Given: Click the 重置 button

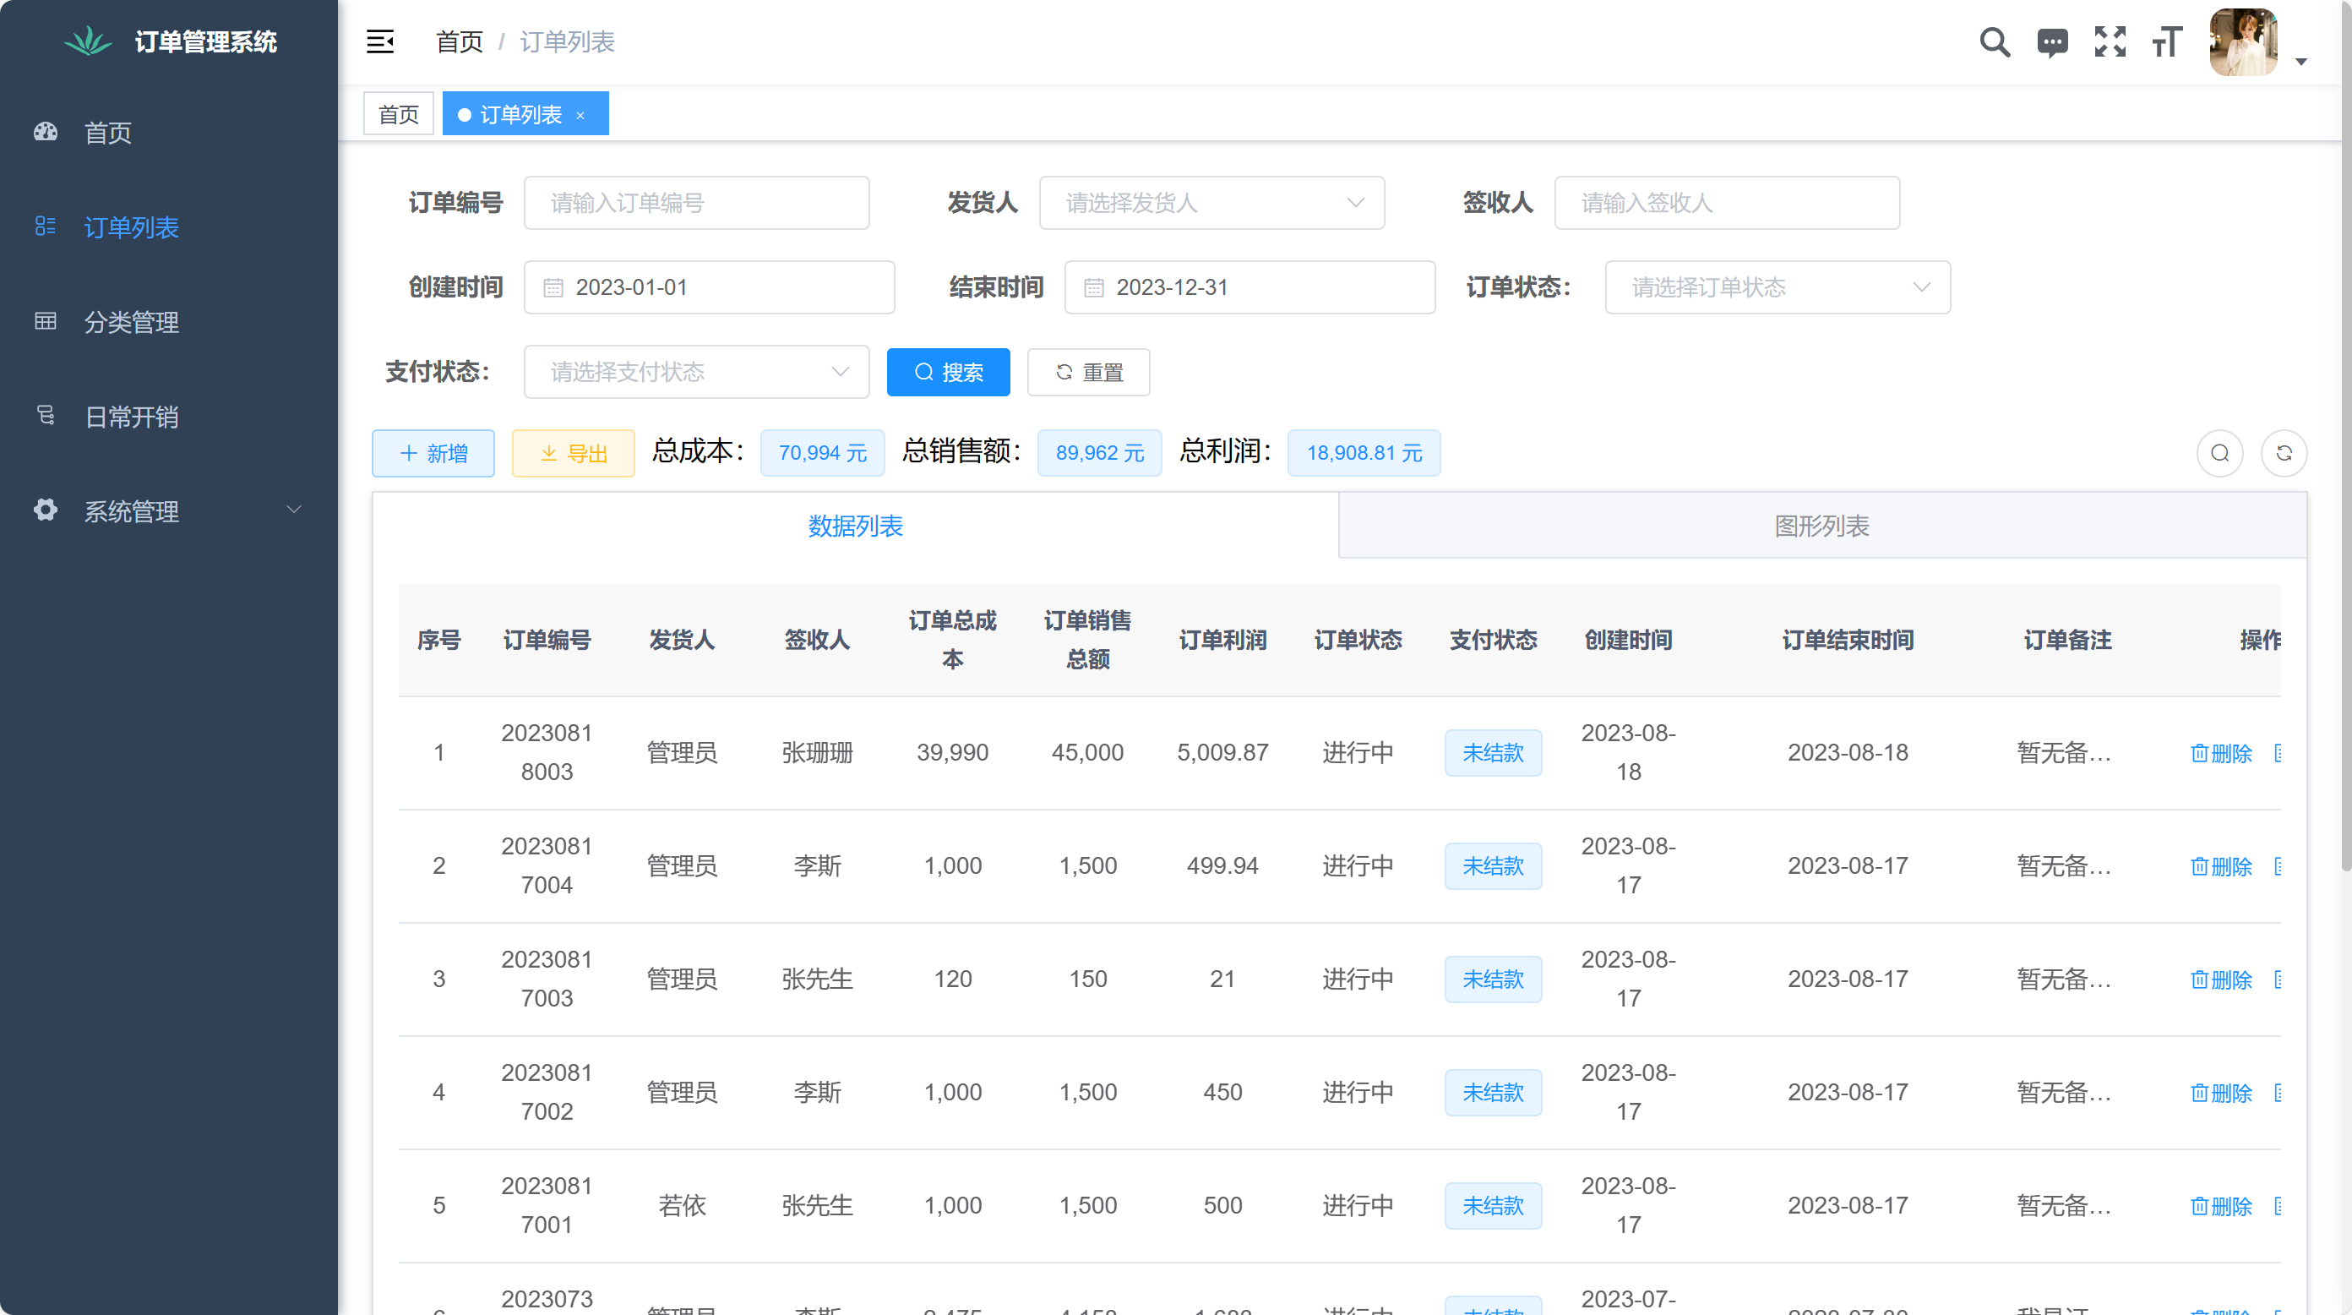Looking at the screenshot, I should 1088,373.
